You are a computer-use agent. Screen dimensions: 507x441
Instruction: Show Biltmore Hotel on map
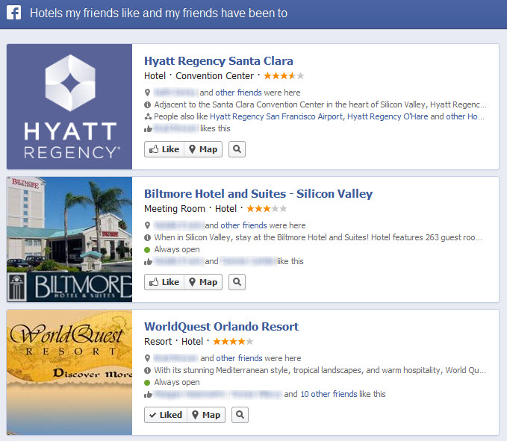[x=203, y=282]
